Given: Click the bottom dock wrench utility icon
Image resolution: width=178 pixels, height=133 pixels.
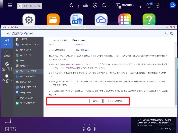Looking at the screenshot, I should pos(89,129).
